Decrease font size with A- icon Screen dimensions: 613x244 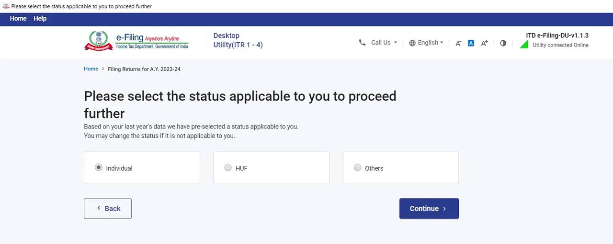458,43
